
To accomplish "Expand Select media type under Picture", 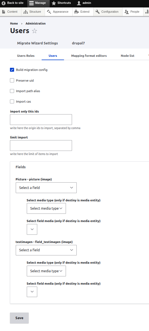I will tap(46, 209).
